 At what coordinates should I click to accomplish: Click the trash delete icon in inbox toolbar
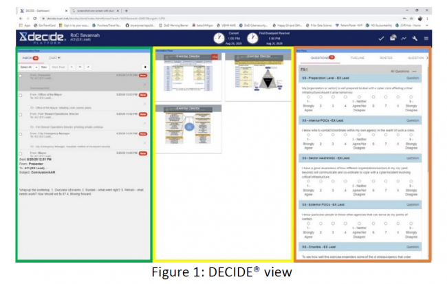click(x=145, y=67)
